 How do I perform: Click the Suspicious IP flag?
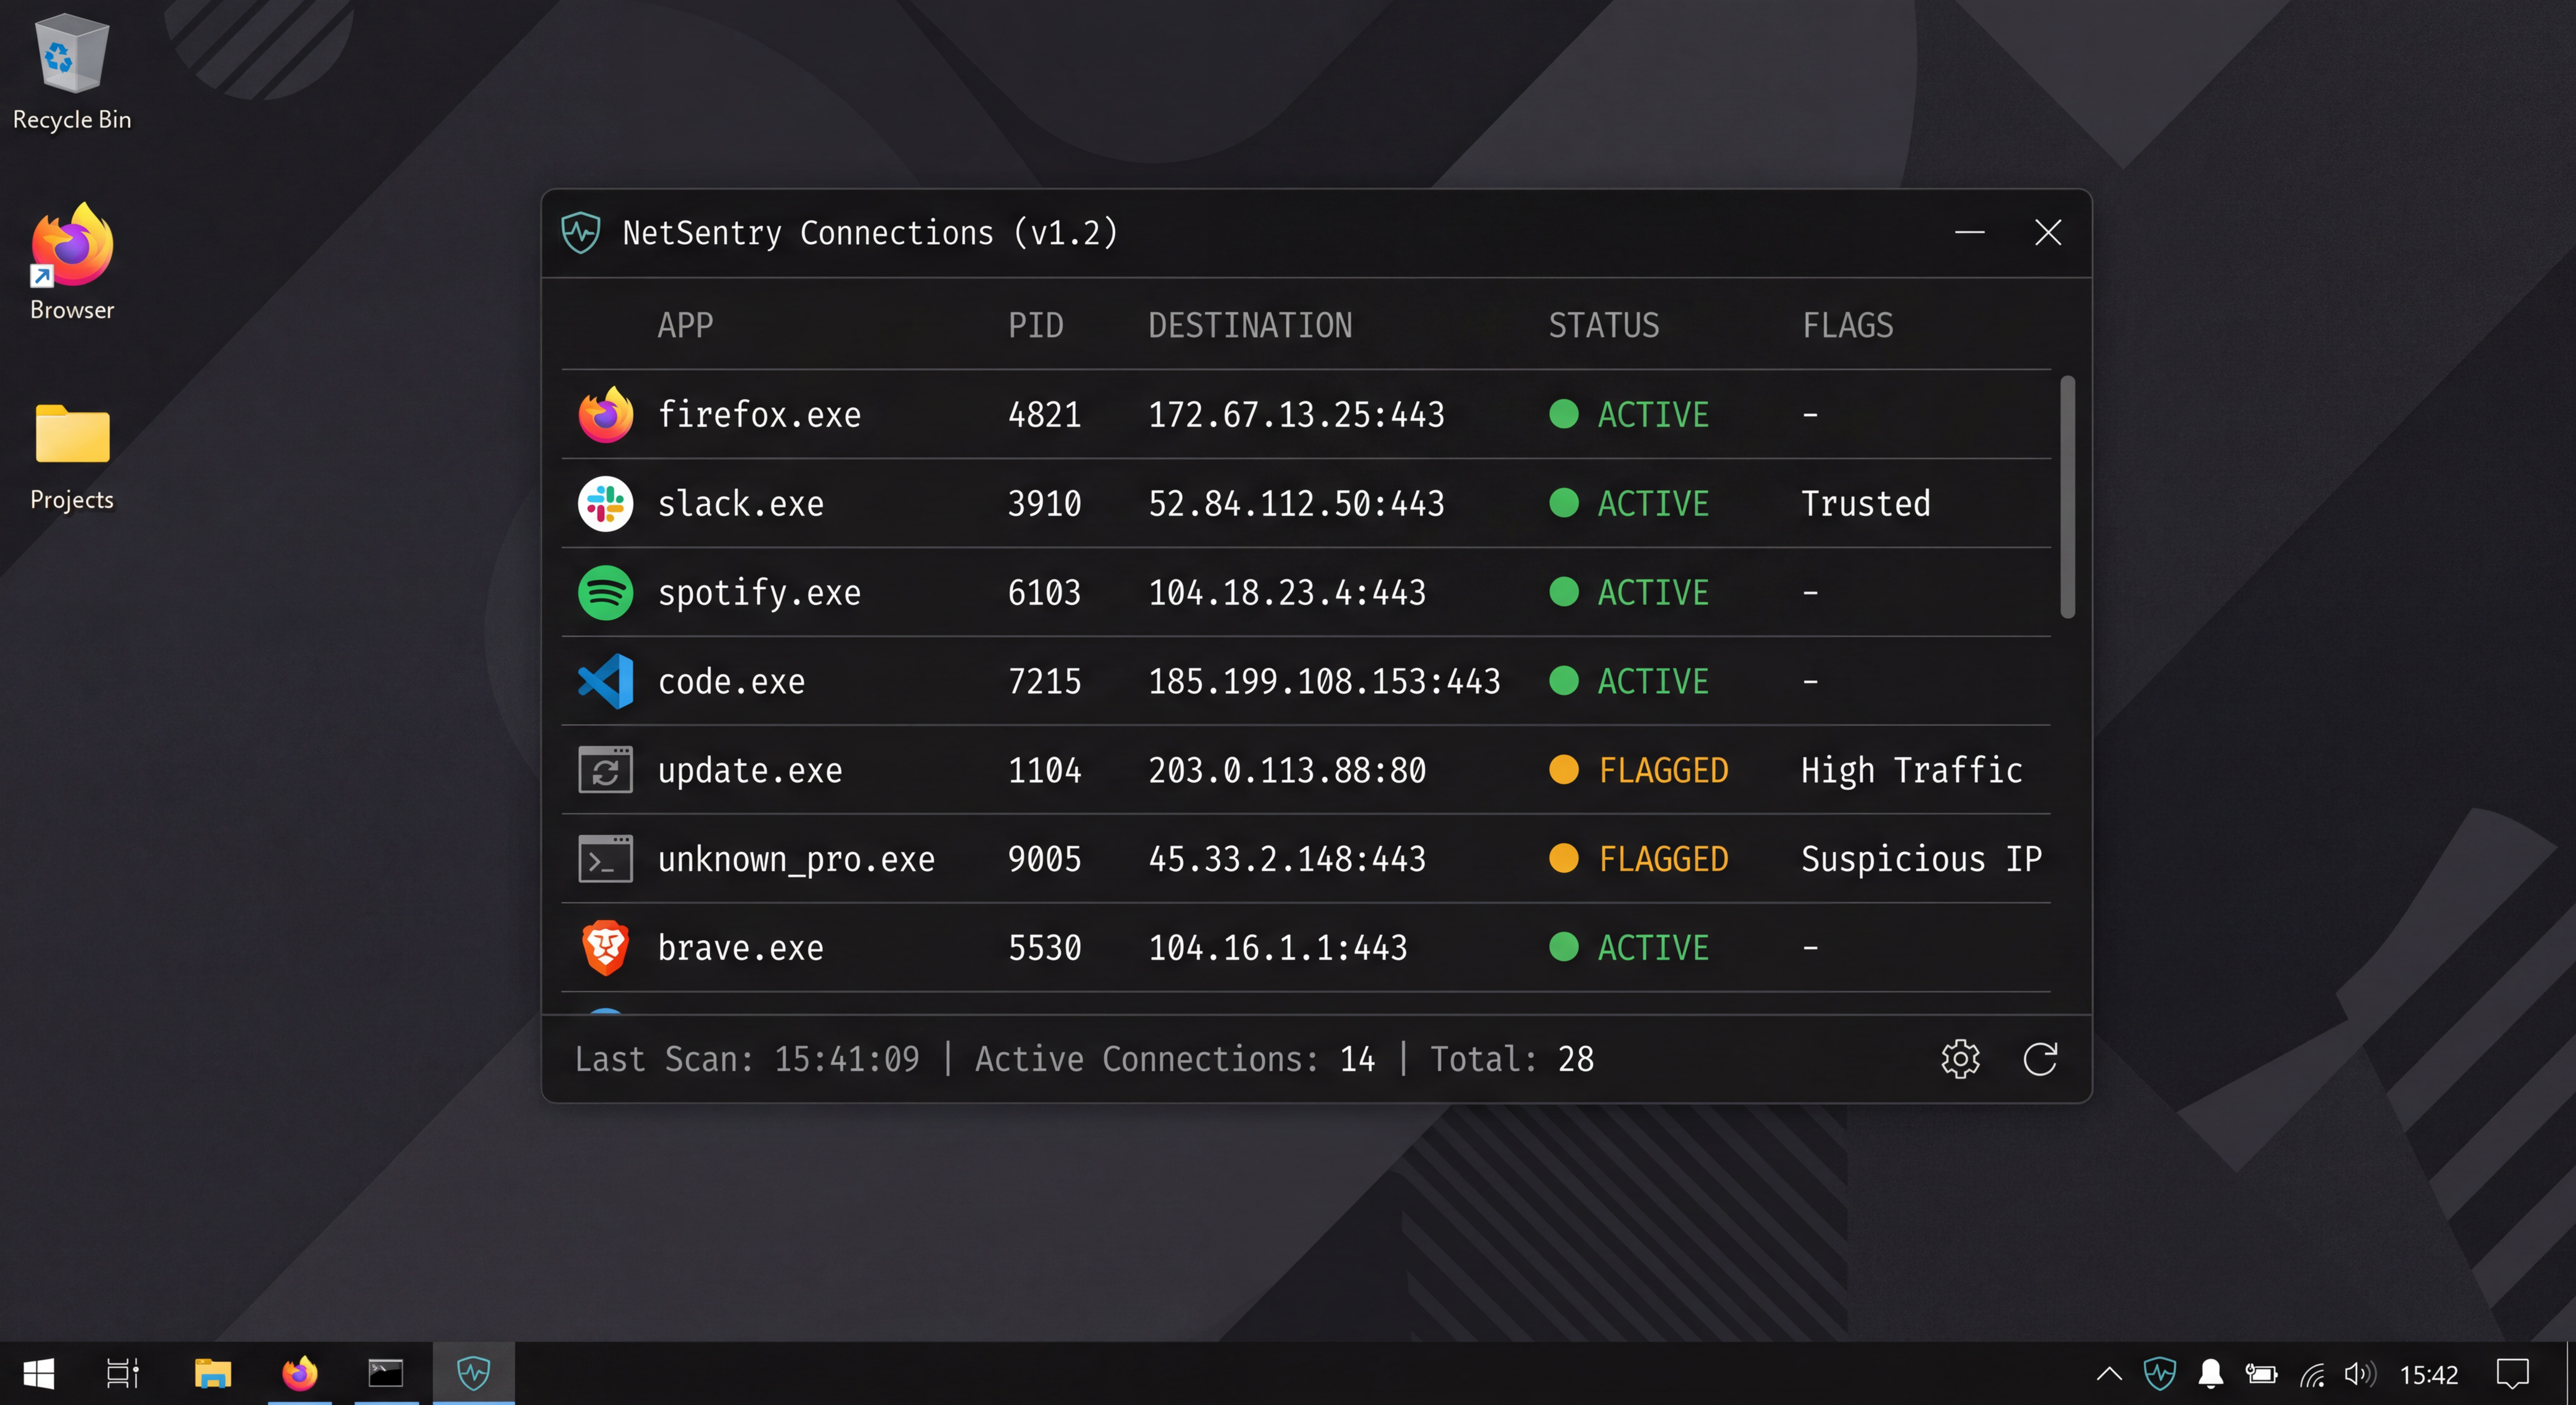click(1921, 859)
